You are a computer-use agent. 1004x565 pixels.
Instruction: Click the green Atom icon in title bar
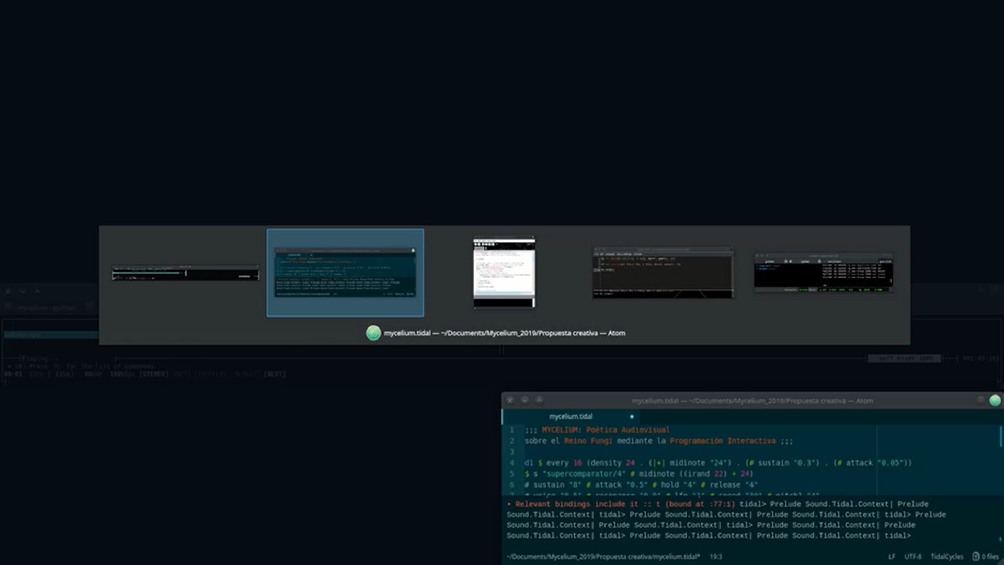tap(995, 401)
